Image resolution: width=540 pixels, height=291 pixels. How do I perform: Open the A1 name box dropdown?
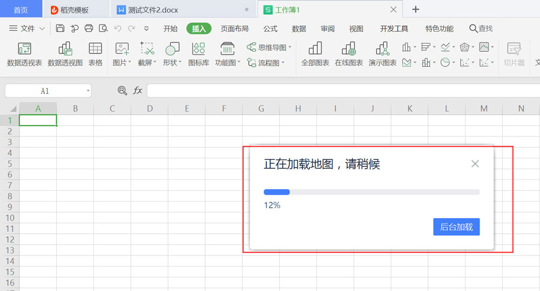pos(87,91)
